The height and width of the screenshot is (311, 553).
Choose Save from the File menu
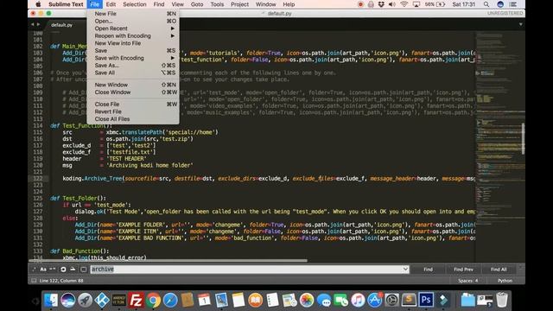(133, 51)
